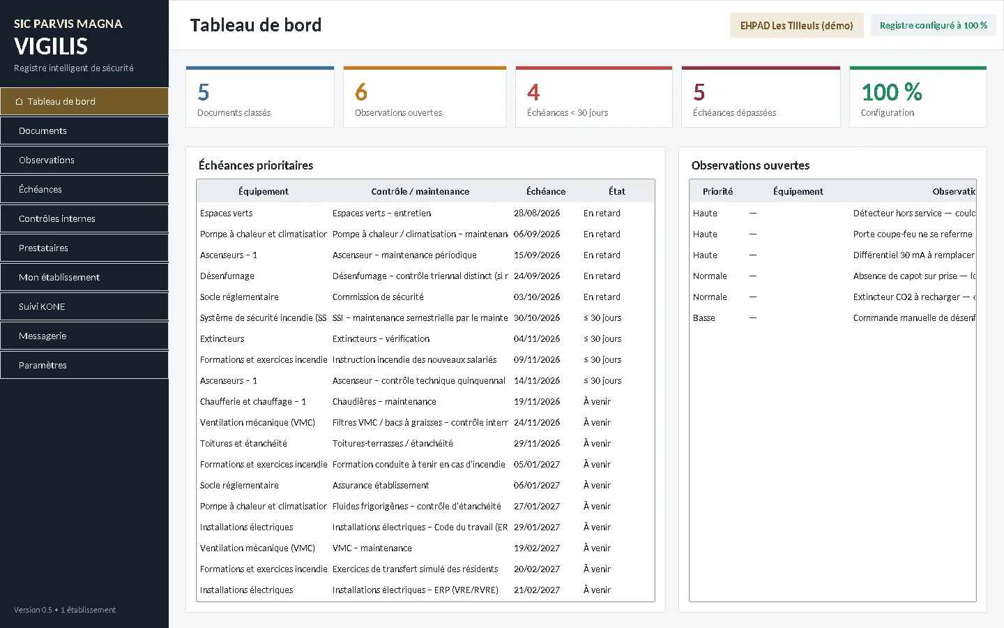Select the Chaudières – maintenance row
The width and height of the screenshot is (1004, 628).
click(425, 401)
